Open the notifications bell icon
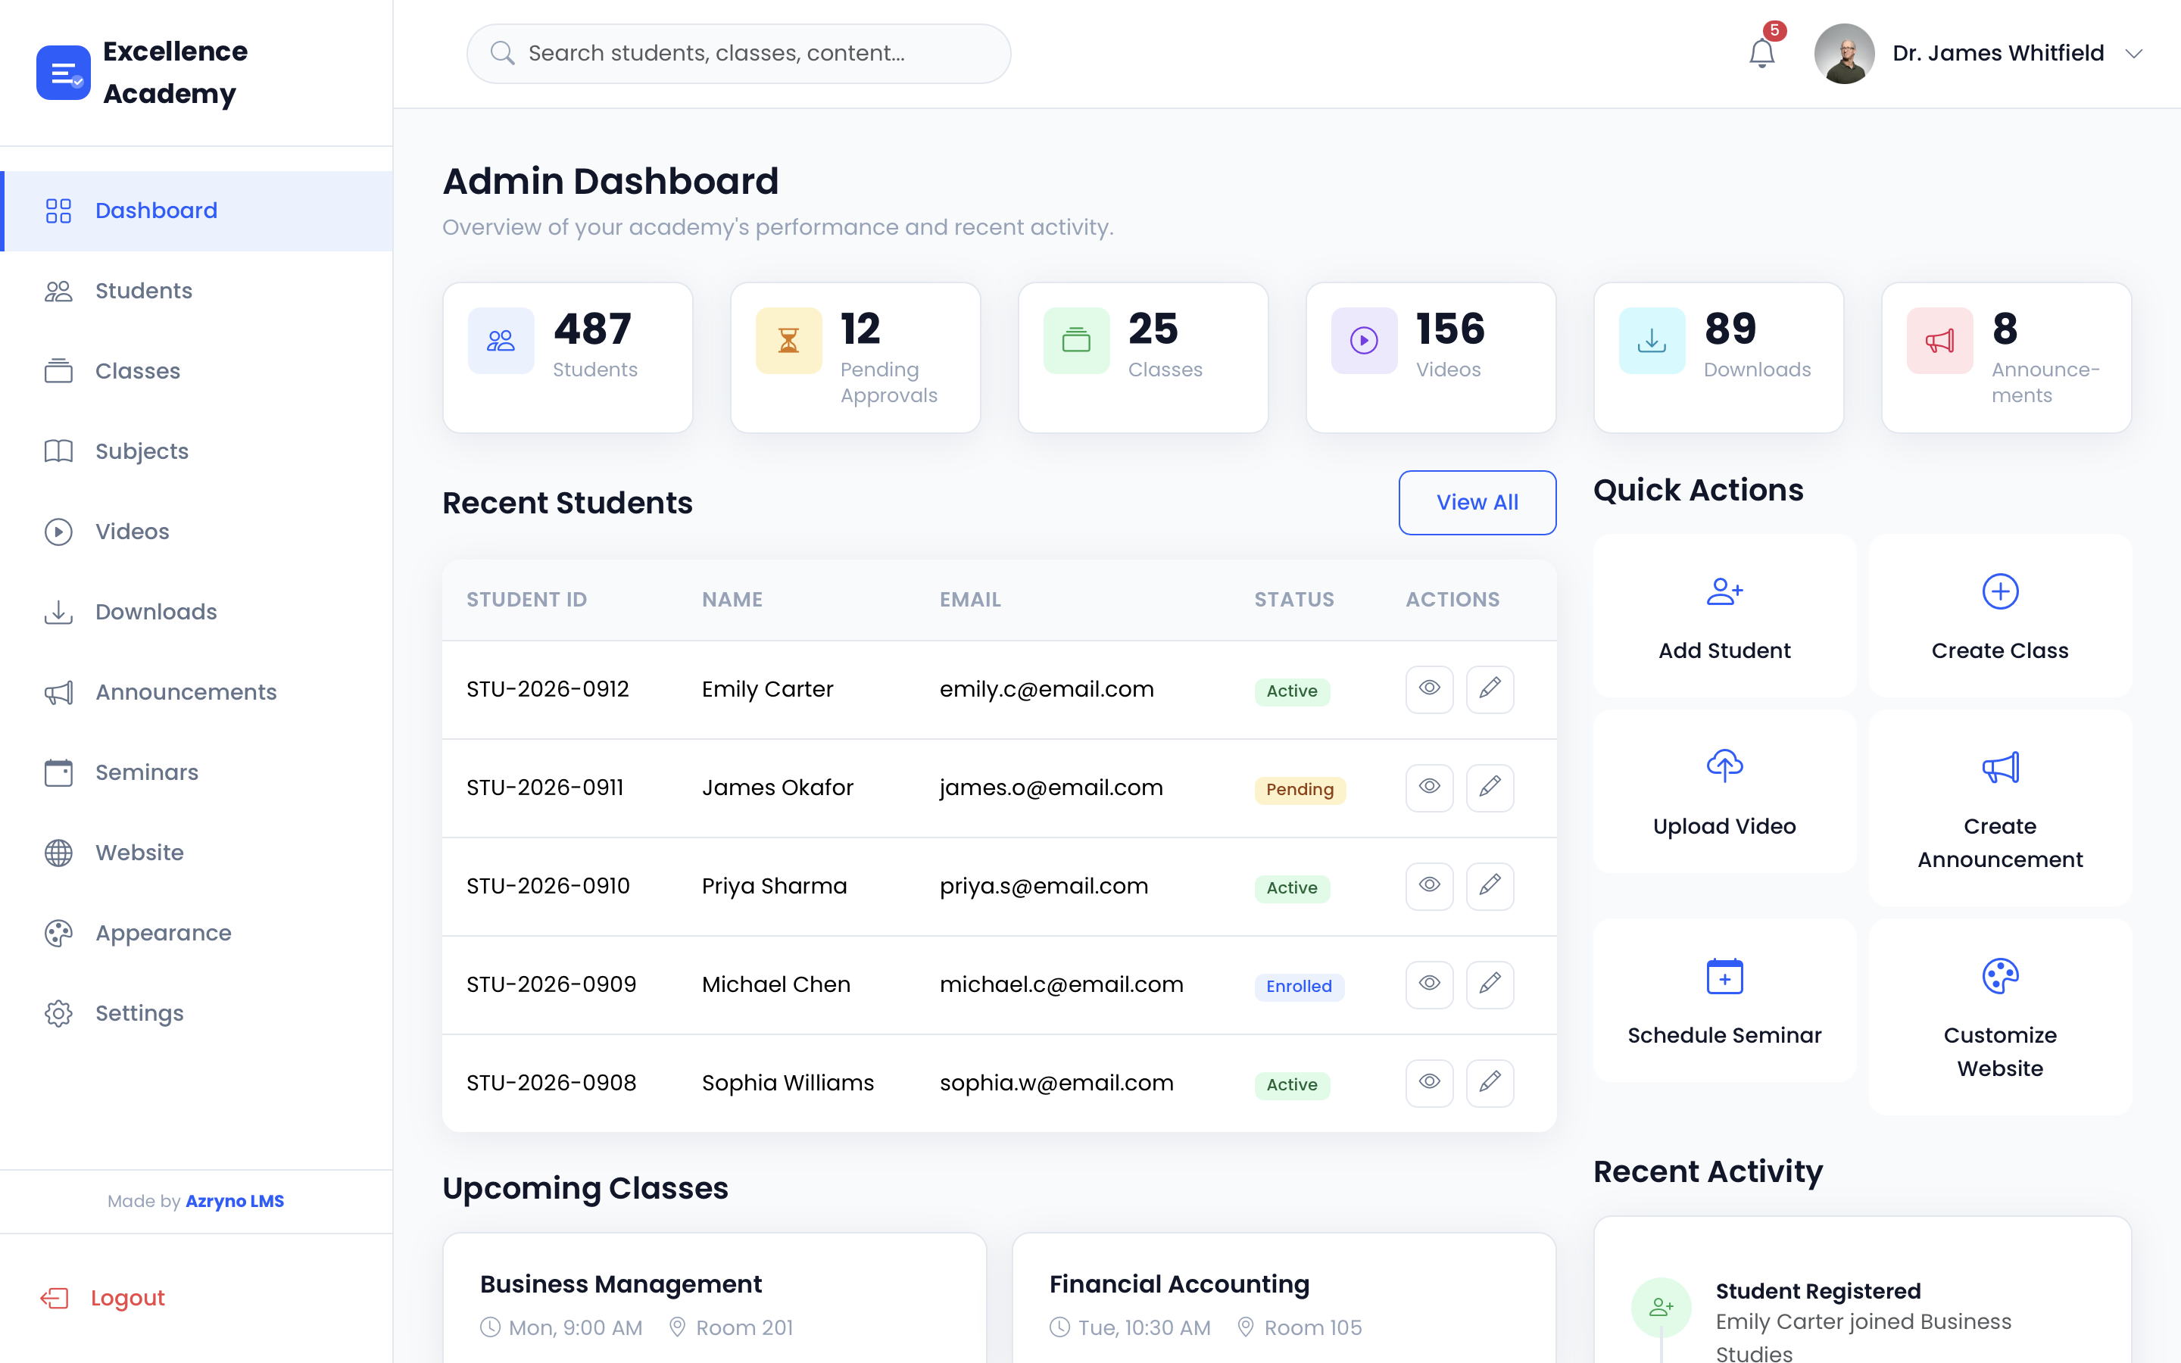 coord(1762,53)
